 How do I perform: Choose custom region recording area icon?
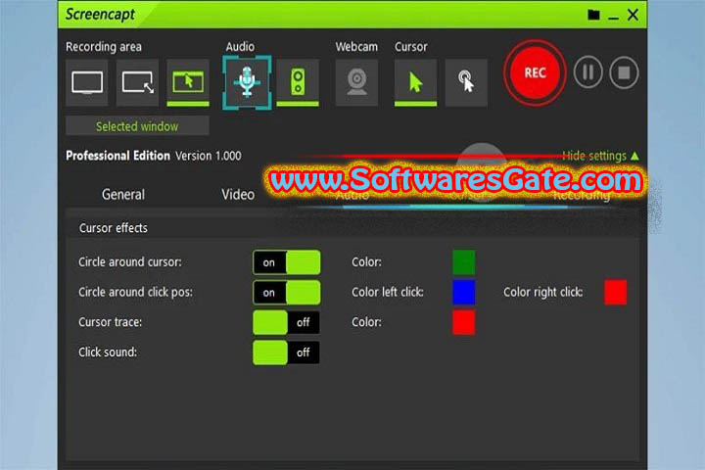click(138, 82)
